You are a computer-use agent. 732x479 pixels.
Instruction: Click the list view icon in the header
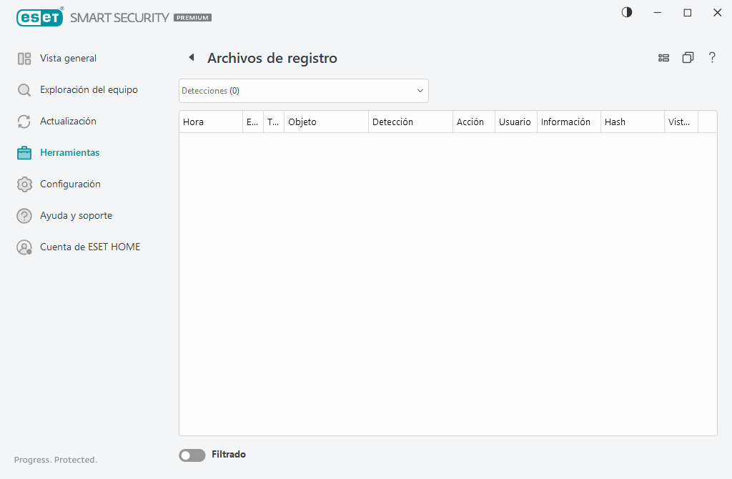[x=663, y=57]
